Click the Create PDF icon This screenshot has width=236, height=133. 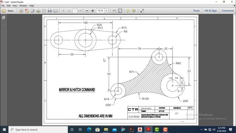point(27,11)
